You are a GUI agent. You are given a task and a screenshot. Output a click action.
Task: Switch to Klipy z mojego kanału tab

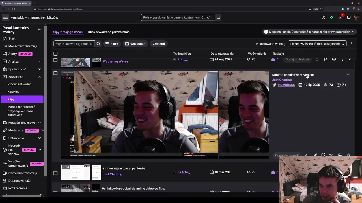[x=68, y=32]
